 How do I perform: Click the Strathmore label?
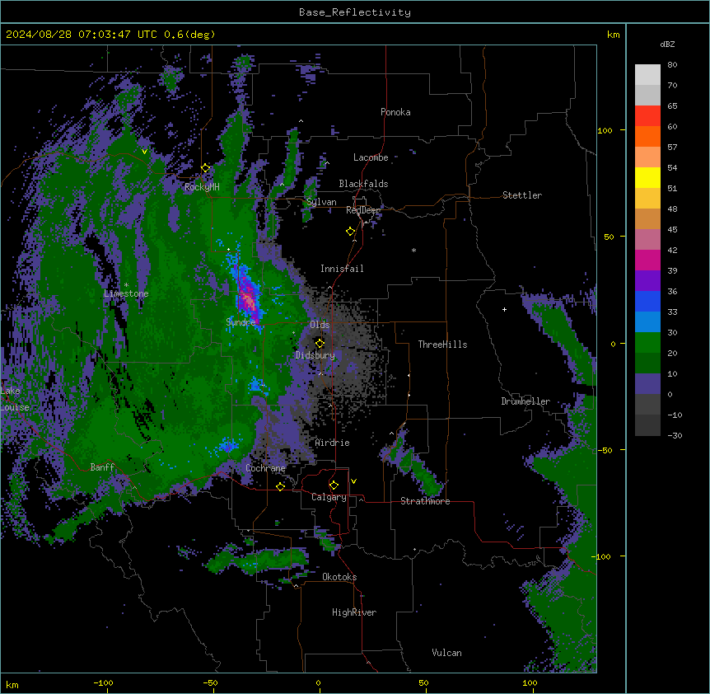[425, 501]
